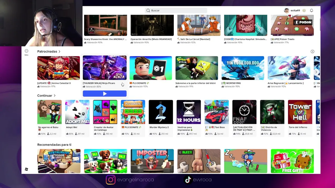This screenshot has width=335, height=188.
Task: Click the Continuar heading link
Action: 45,96
